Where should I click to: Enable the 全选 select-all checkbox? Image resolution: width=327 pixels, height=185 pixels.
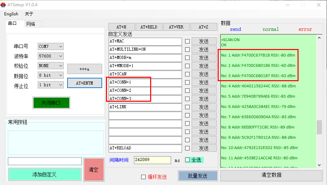pos(187,160)
